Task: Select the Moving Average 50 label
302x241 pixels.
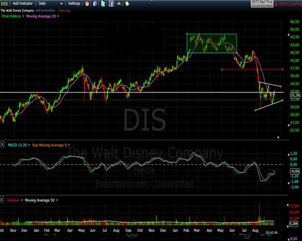Action: click(x=39, y=201)
